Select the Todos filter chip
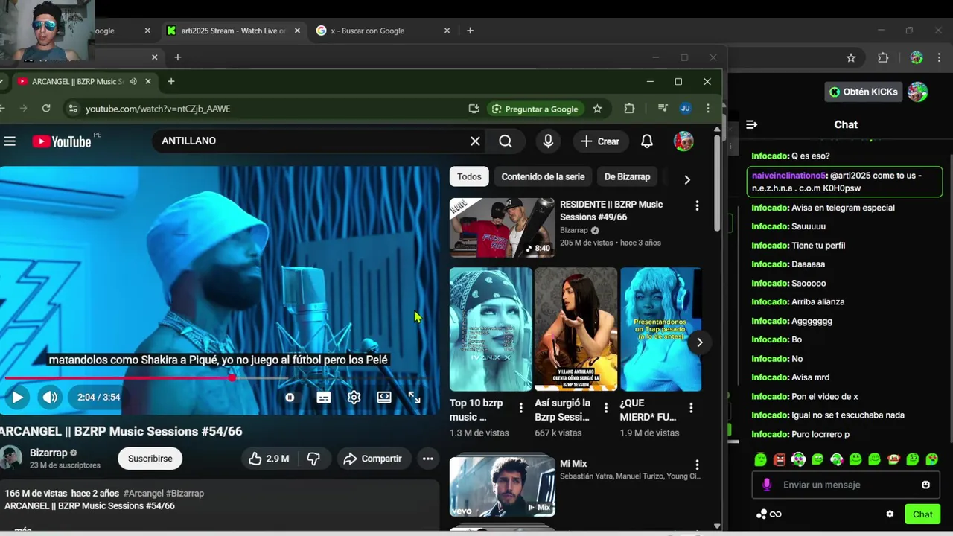953x536 pixels. pyautogui.click(x=469, y=176)
